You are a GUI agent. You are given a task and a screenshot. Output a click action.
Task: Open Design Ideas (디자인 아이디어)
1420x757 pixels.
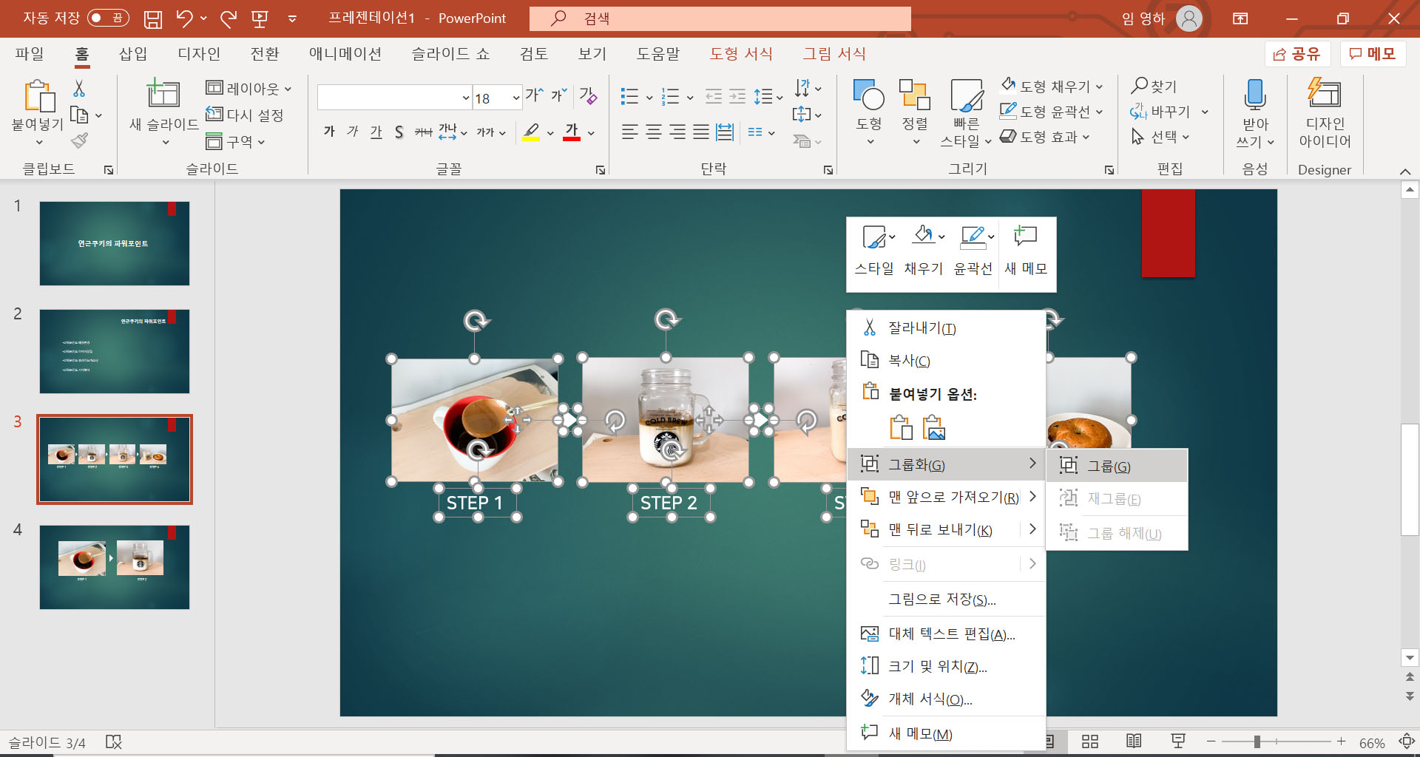(1325, 113)
